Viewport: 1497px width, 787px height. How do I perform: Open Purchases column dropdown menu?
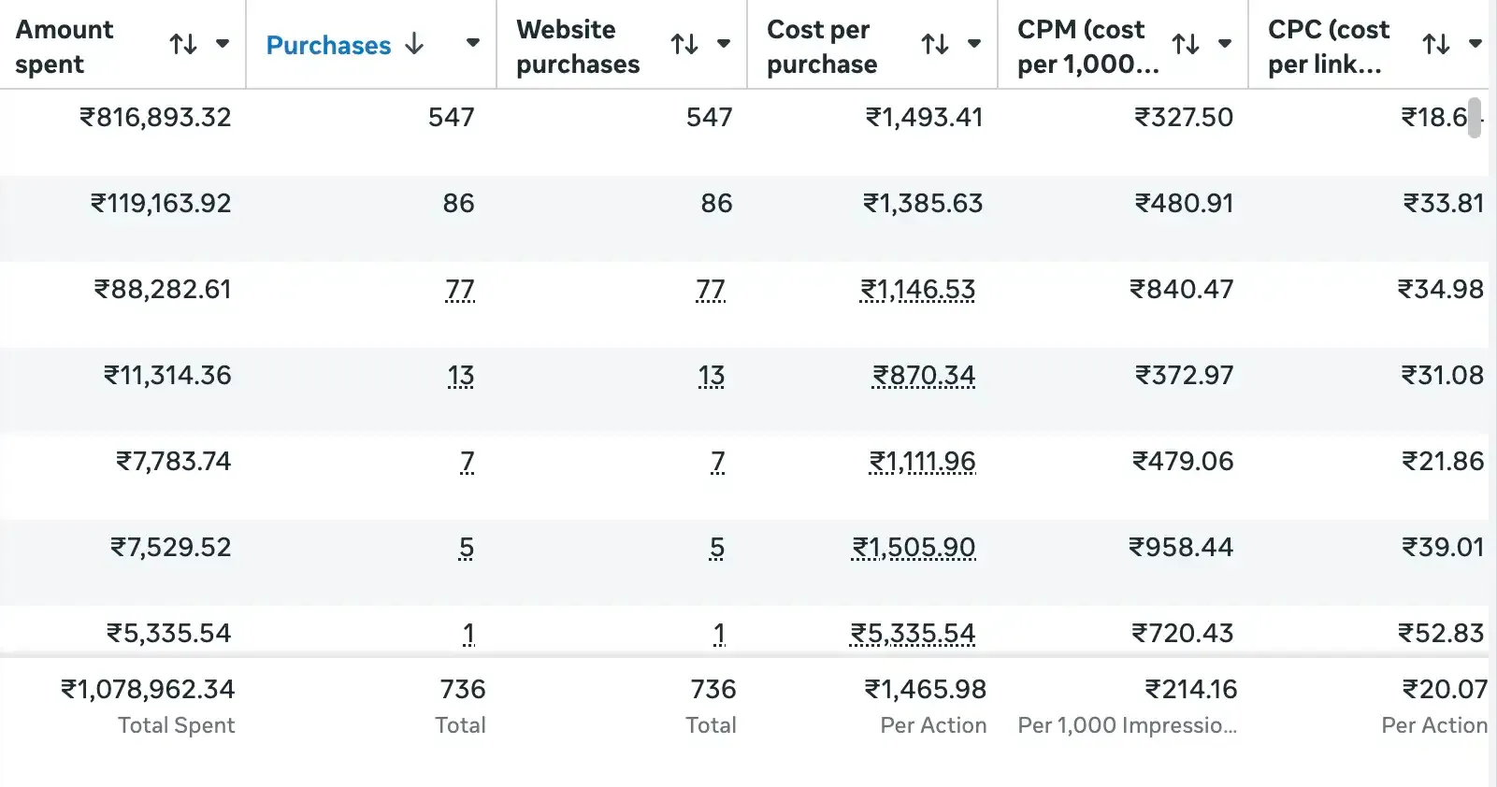(x=473, y=43)
